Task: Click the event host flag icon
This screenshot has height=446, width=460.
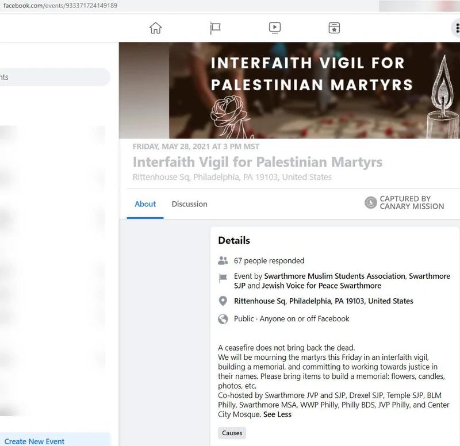Action: click(x=223, y=279)
